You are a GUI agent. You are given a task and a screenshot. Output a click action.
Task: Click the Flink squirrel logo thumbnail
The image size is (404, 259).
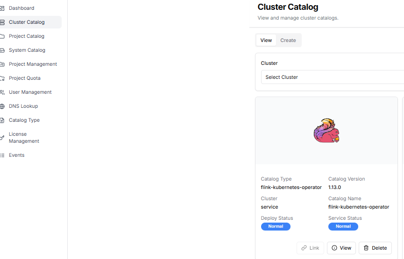[x=326, y=130]
